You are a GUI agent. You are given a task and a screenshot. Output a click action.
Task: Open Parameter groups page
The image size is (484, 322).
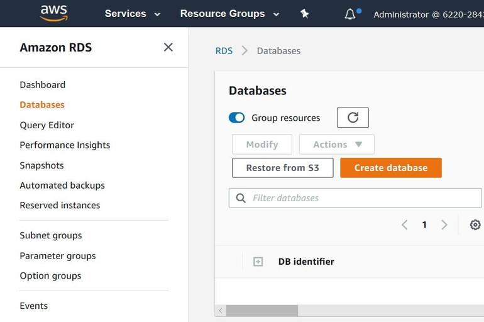pyautogui.click(x=58, y=256)
